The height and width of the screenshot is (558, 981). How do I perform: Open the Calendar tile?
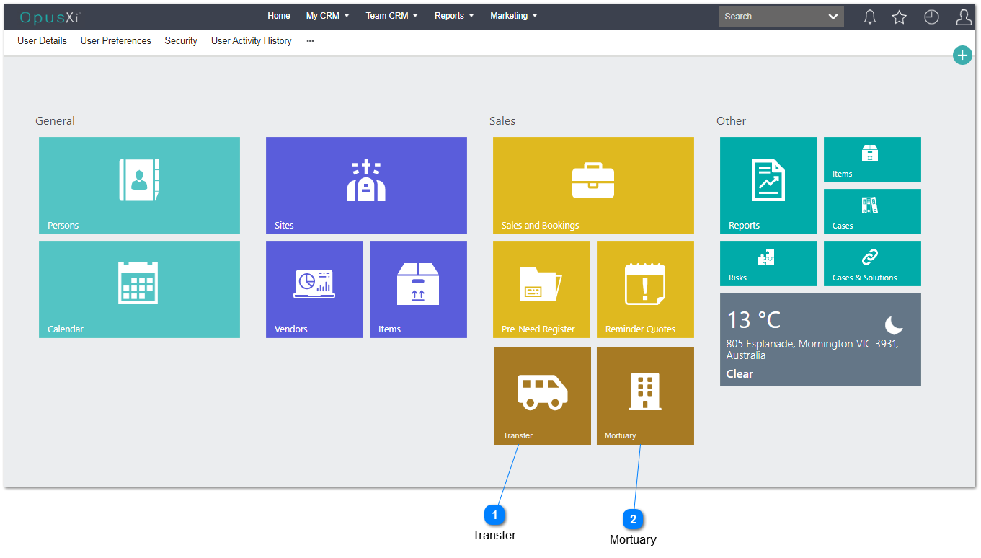pos(139,289)
